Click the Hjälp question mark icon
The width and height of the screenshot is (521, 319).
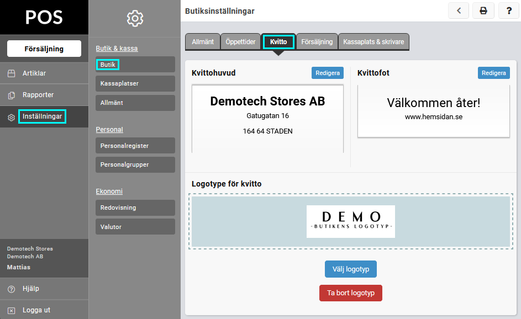pyautogui.click(x=11, y=289)
